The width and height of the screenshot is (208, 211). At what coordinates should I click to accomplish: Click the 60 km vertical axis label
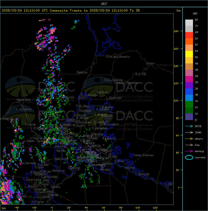pyautogui.click(x=177, y=135)
